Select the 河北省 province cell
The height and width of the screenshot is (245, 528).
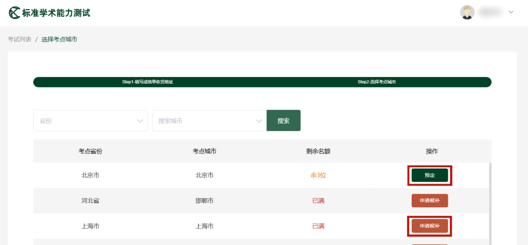click(90, 201)
